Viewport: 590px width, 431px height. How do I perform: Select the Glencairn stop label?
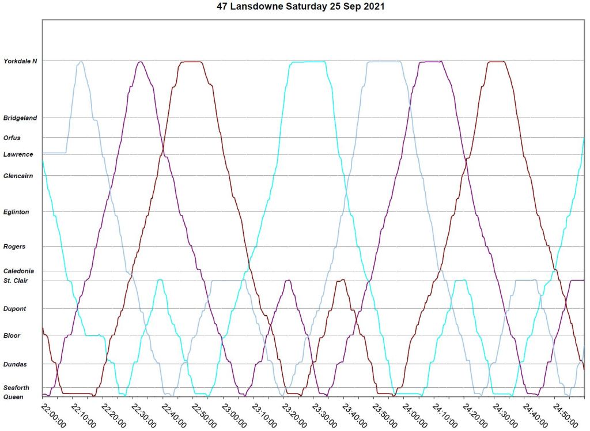[18, 176]
